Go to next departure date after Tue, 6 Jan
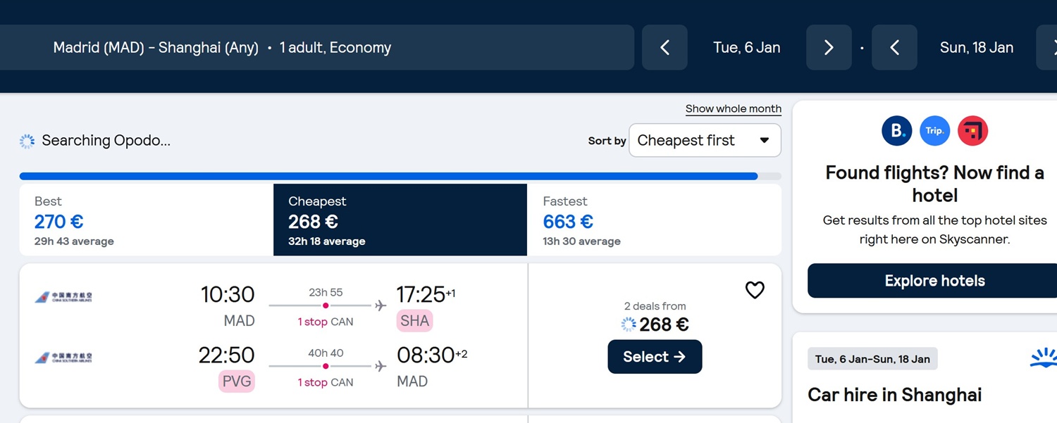This screenshot has height=423, width=1057. (829, 47)
